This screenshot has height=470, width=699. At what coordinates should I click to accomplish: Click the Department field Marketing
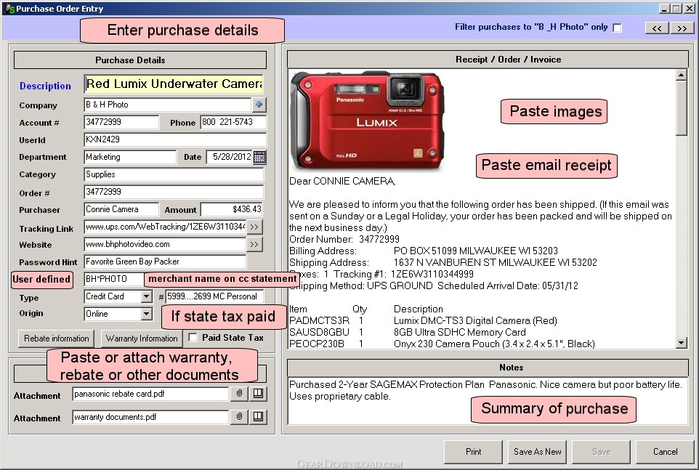[x=130, y=157]
